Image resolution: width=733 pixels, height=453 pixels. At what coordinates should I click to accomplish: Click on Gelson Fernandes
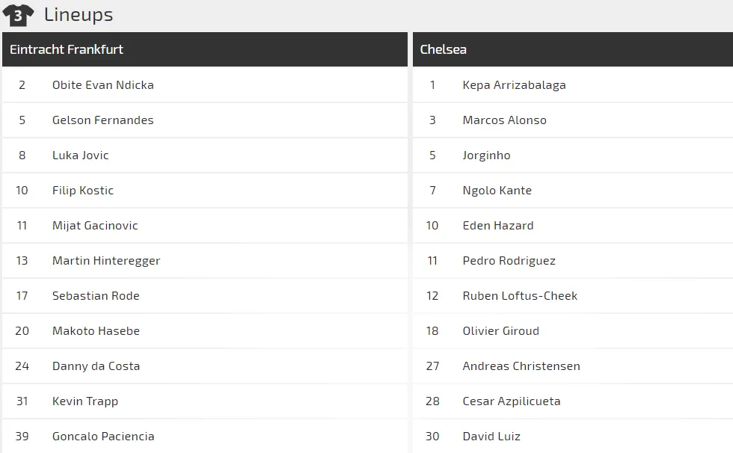click(x=103, y=120)
